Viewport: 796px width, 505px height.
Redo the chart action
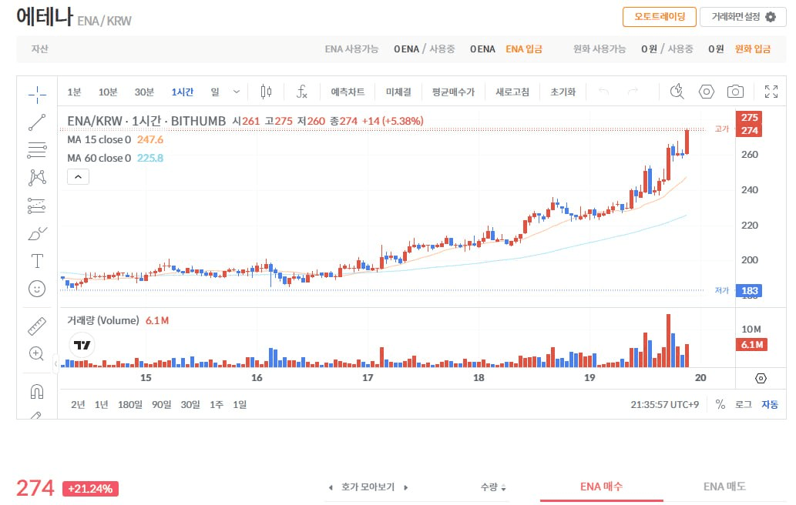coord(633,92)
